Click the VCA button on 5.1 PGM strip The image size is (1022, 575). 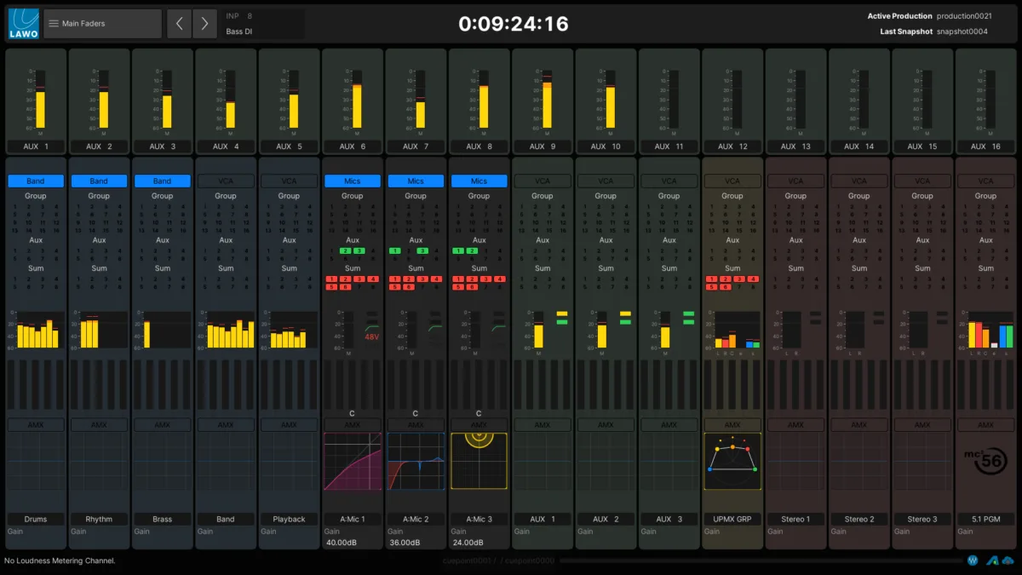click(x=985, y=181)
